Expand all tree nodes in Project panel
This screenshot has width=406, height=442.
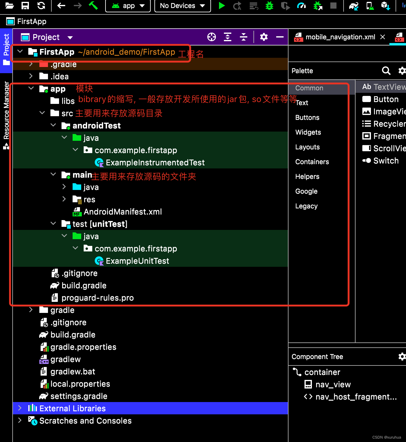click(x=228, y=37)
